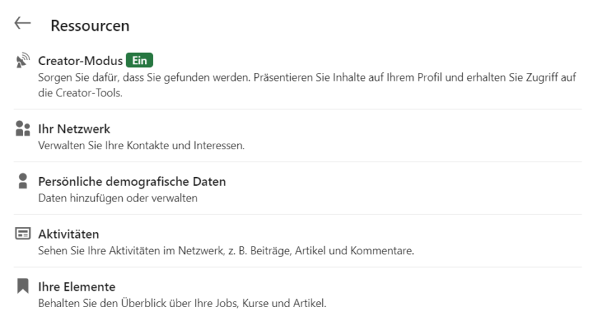Click the Ihr Netzwerk people icon
593x325 pixels.
click(x=21, y=129)
